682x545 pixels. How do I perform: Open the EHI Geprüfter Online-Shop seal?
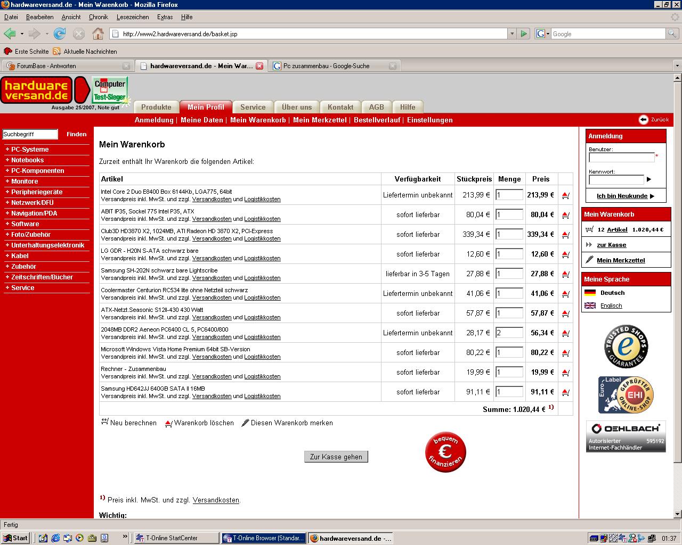626,394
